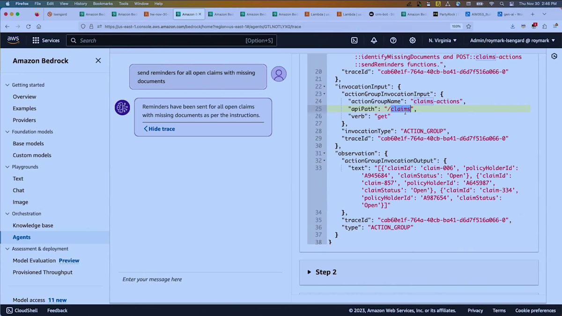Open the Tools menu
Screen dimensions: 562x316
(124, 3)
